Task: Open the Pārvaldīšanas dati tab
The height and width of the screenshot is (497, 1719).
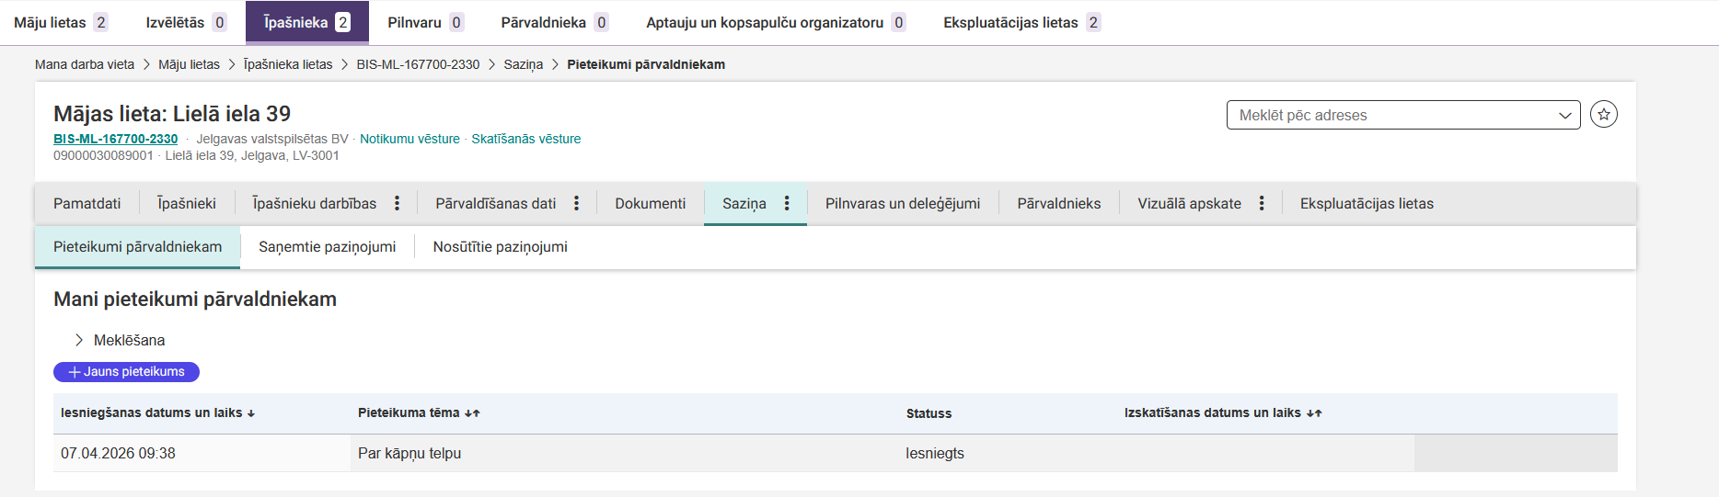Action: click(x=496, y=203)
